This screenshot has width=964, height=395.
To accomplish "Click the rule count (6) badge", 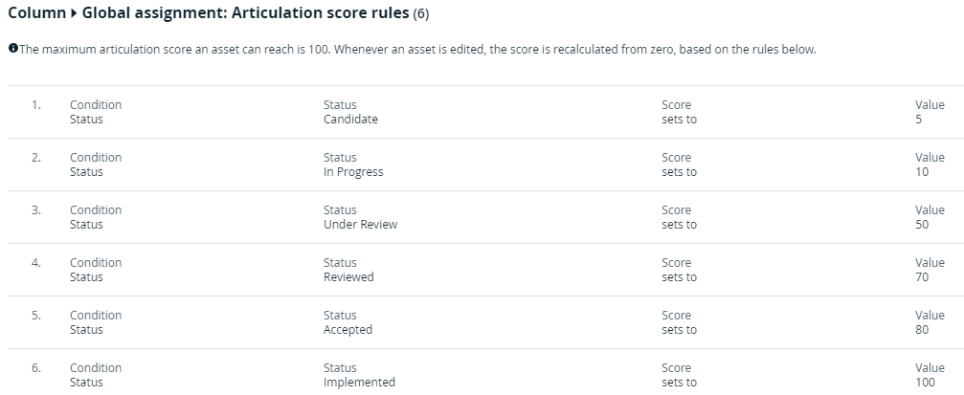I will 421,14.
